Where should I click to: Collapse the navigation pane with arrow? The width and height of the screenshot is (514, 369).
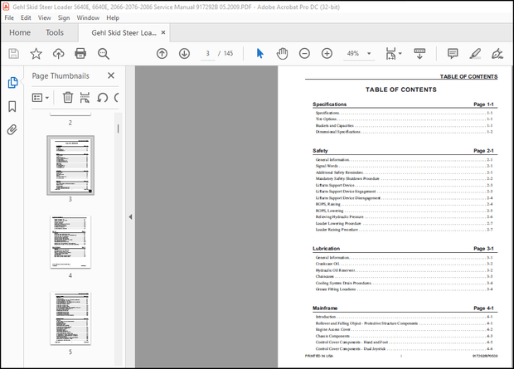tap(130, 216)
